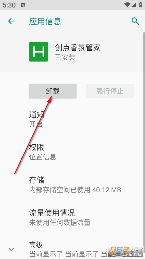Tap the Wi-Fi status bar icon
The image size is (145, 259).
(127, 5)
